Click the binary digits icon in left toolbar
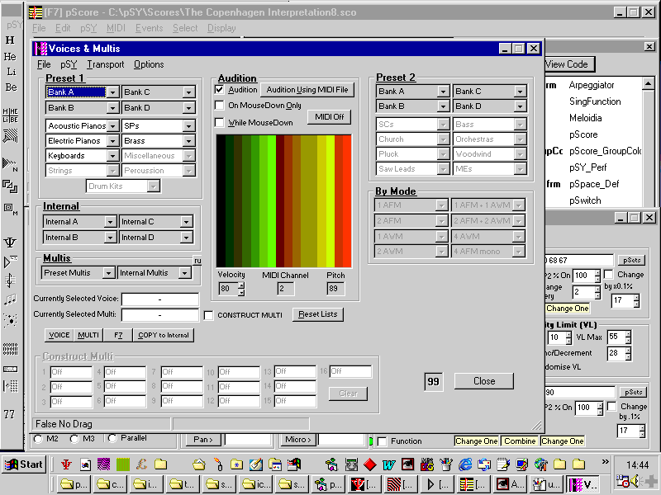Screen dimensions: 661x495 point(10,347)
